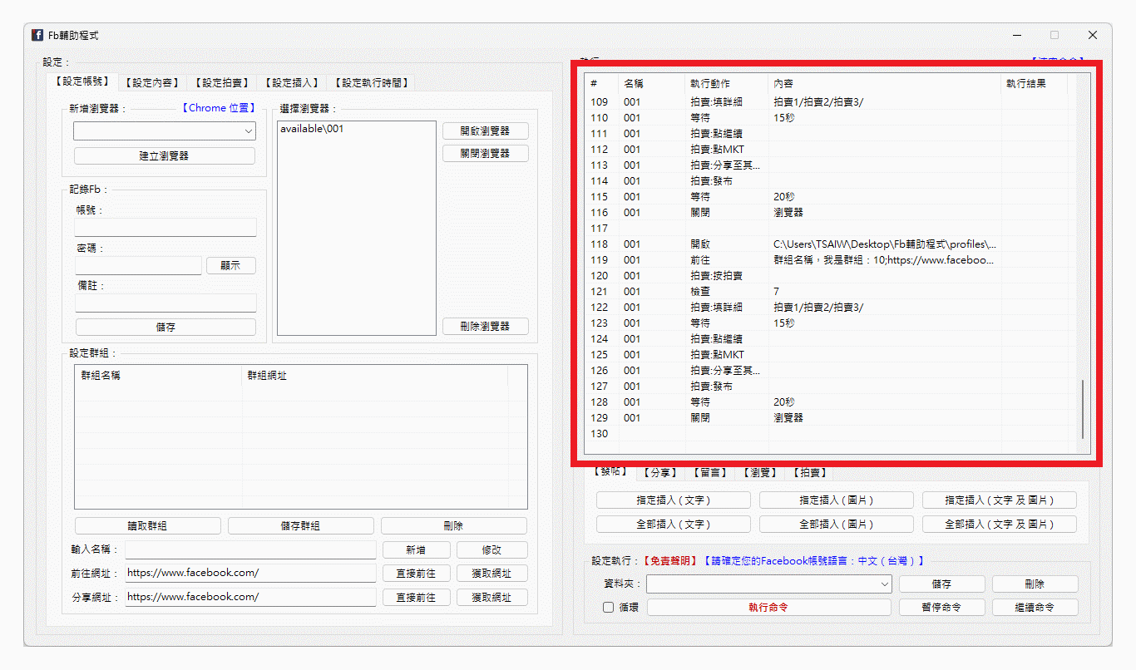
Task: Click the red 執行命令 button
Action: pos(768,608)
